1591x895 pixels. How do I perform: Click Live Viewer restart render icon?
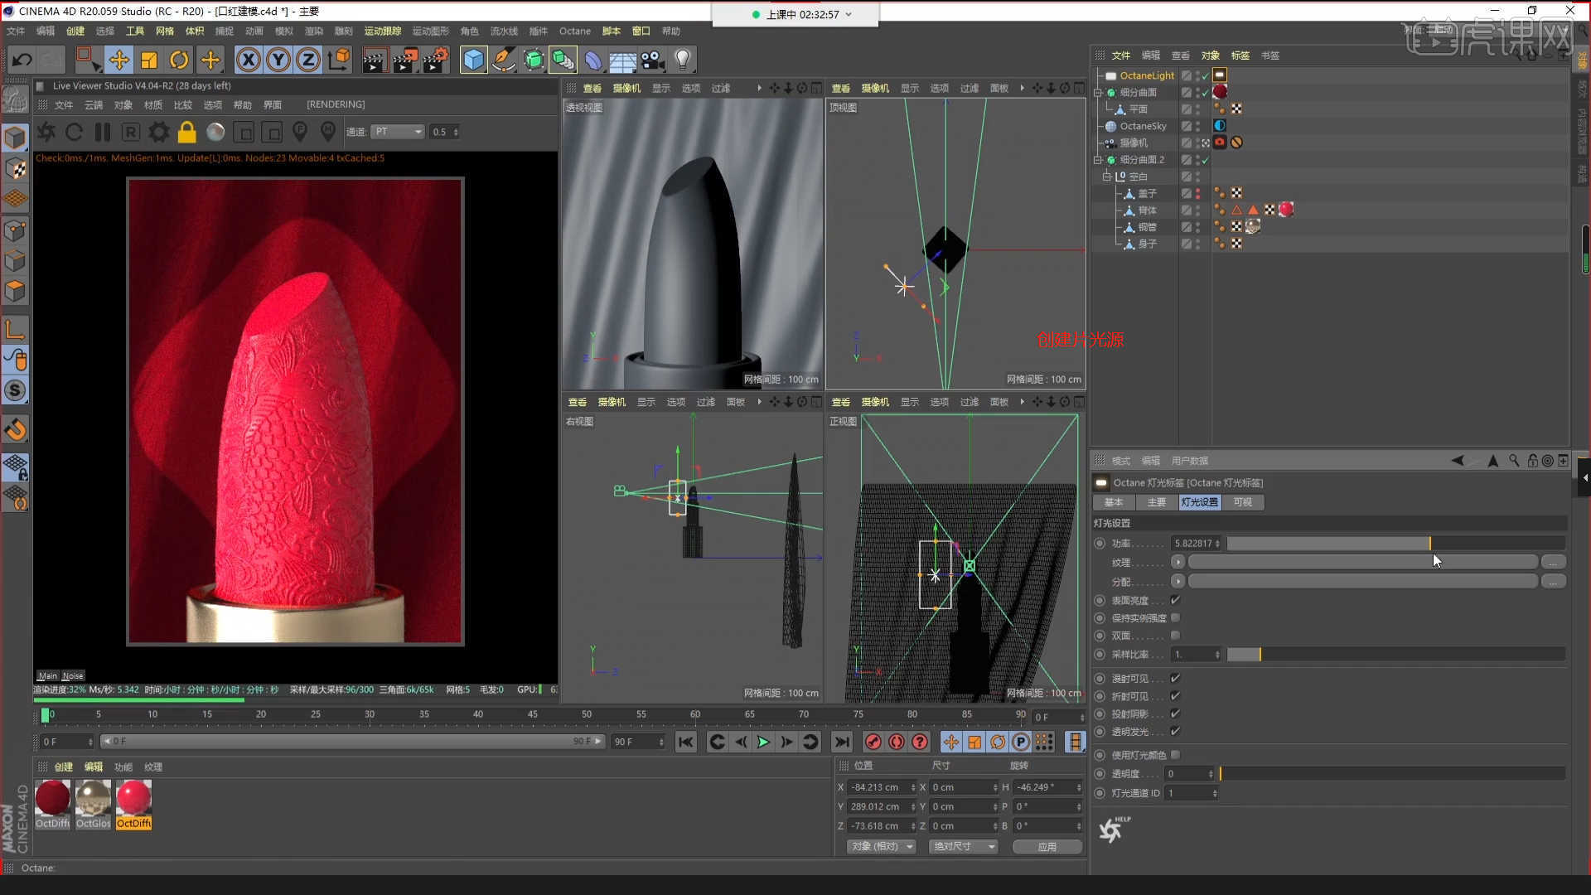(74, 132)
